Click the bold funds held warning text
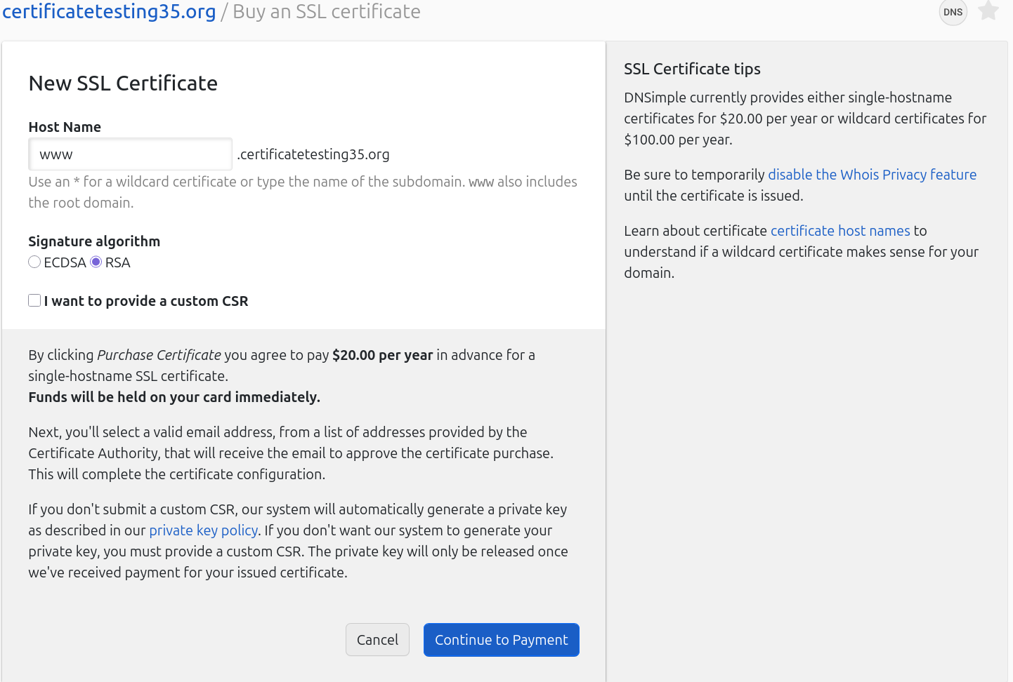The image size is (1013, 682). coord(174,397)
